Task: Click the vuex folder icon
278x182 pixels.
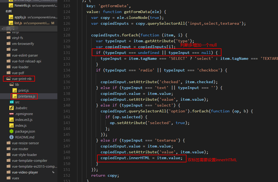Action: pyautogui.click(x=9, y=177)
